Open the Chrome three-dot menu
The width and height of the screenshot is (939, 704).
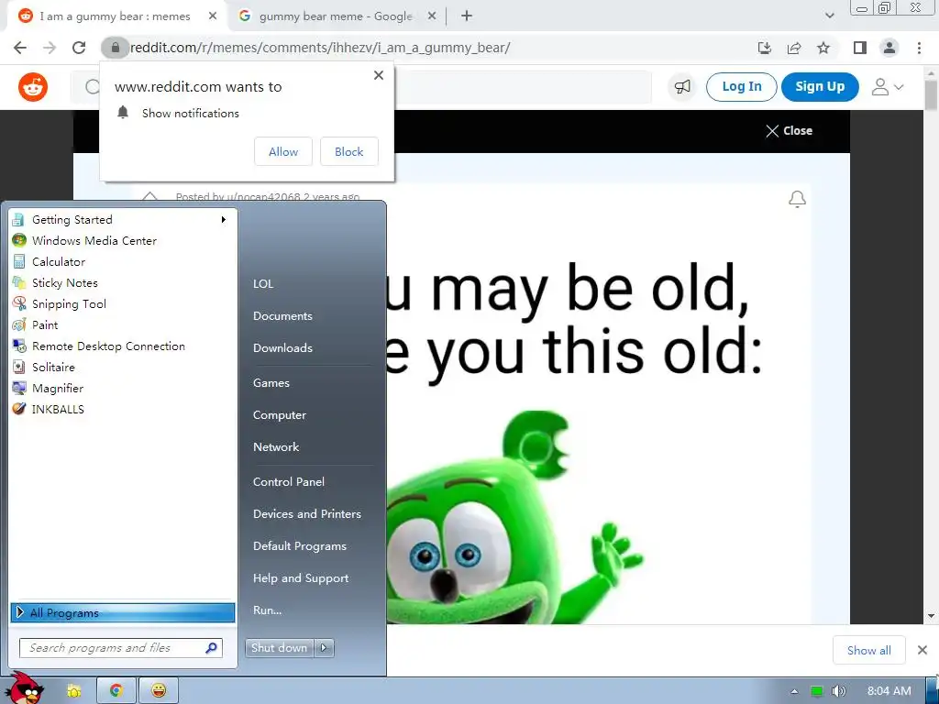(x=919, y=48)
